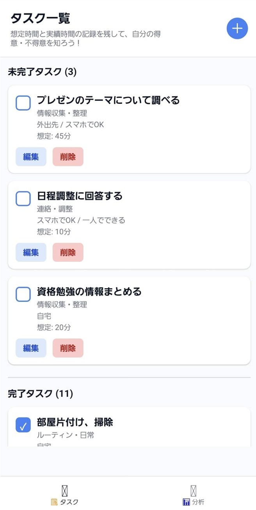Click the 未完了タスク (3) section header
The width and height of the screenshot is (256, 510).
pyautogui.click(x=42, y=71)
